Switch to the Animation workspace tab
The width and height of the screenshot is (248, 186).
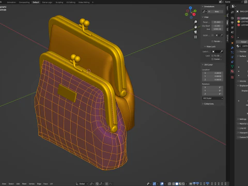[x=11, y=3]
